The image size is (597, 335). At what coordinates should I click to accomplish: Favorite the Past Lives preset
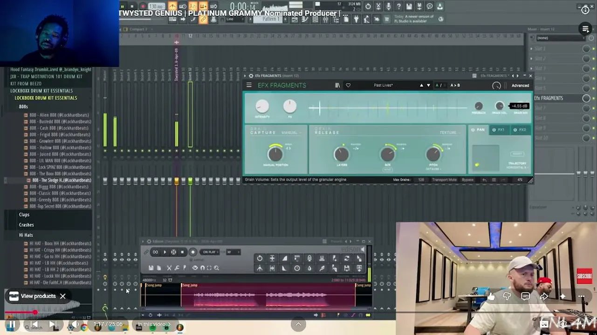coord(348,85)
